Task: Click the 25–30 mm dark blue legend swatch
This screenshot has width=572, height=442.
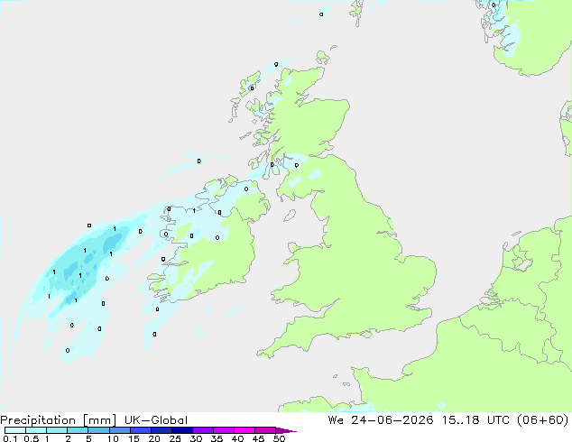Action: pos(182,430)
